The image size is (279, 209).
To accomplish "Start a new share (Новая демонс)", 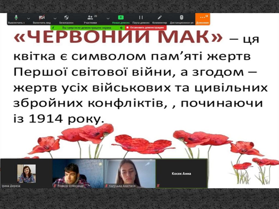I will (x=121, y=19).
